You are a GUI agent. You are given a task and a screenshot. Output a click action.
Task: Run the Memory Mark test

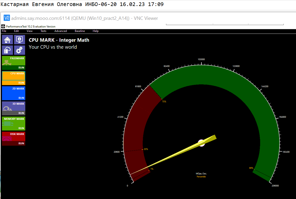tap(14, 128)
